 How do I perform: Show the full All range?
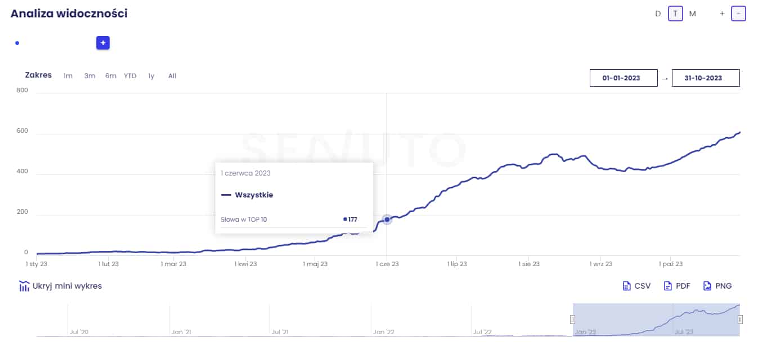pos(172,76)
